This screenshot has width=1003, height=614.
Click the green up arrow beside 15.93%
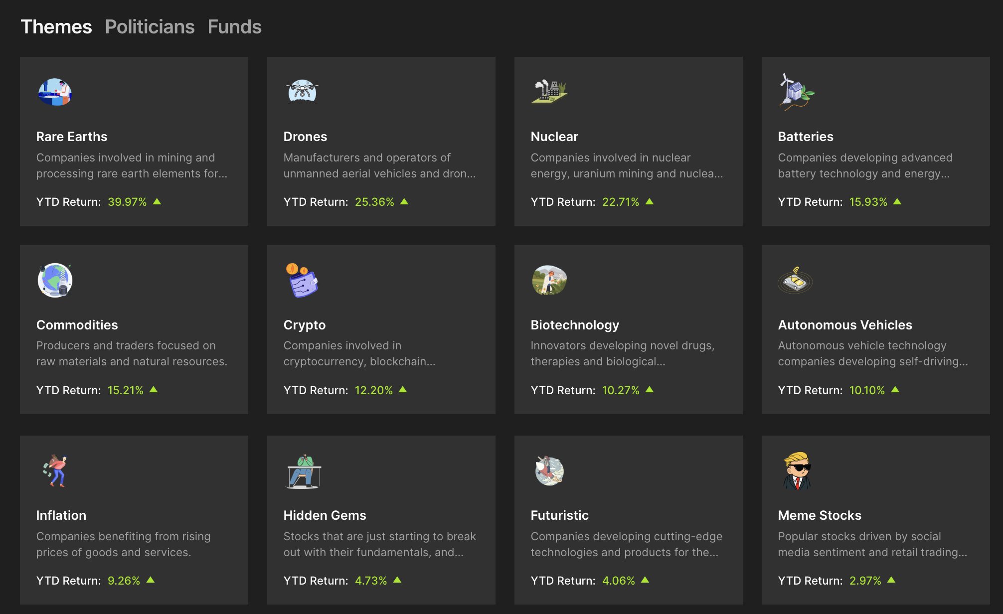(897, 201)
